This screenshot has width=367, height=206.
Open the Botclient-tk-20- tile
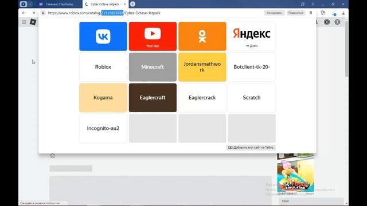pos(252,67)
